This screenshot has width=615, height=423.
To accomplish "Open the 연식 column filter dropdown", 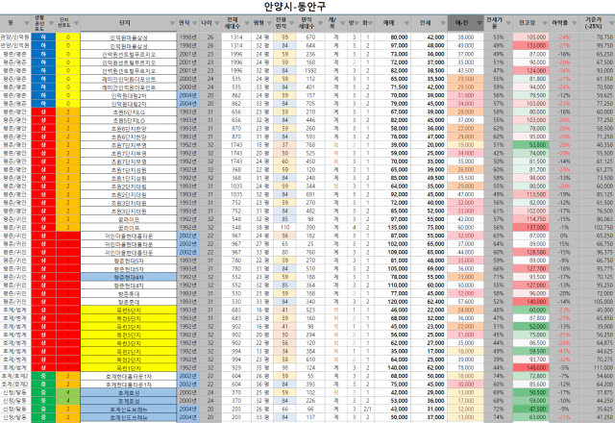I will point(194,23).
